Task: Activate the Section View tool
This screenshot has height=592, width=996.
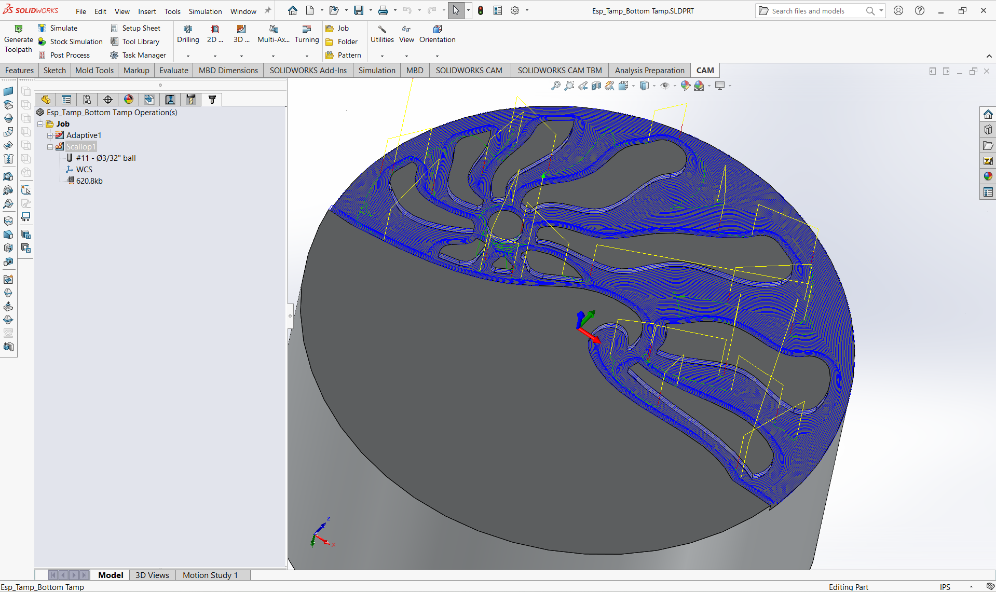Action: tap(596, 86)
